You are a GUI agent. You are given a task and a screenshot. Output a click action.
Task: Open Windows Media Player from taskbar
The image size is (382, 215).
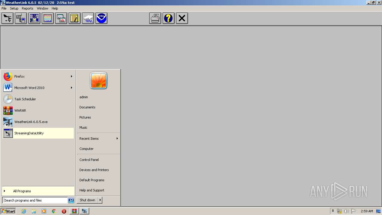(44, 211)
